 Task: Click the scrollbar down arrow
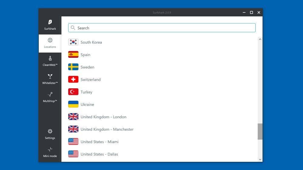click(x=260, y=159)
